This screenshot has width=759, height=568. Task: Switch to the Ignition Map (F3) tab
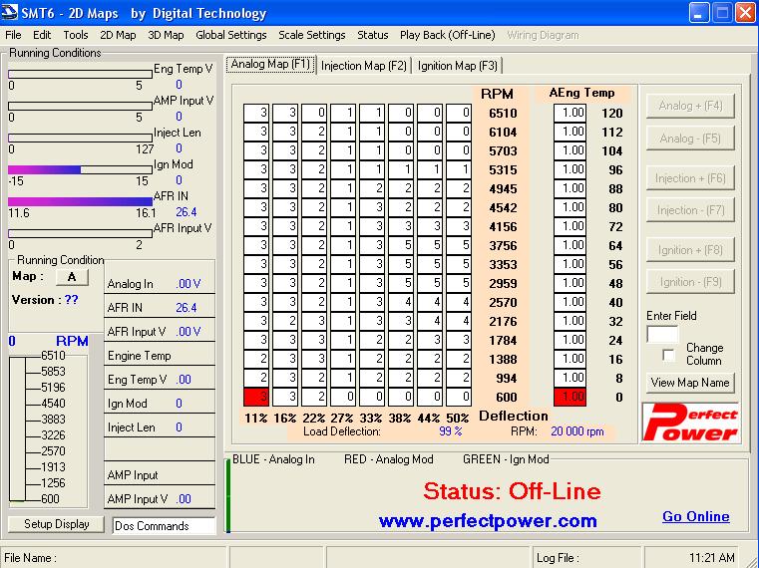[457, 66]
